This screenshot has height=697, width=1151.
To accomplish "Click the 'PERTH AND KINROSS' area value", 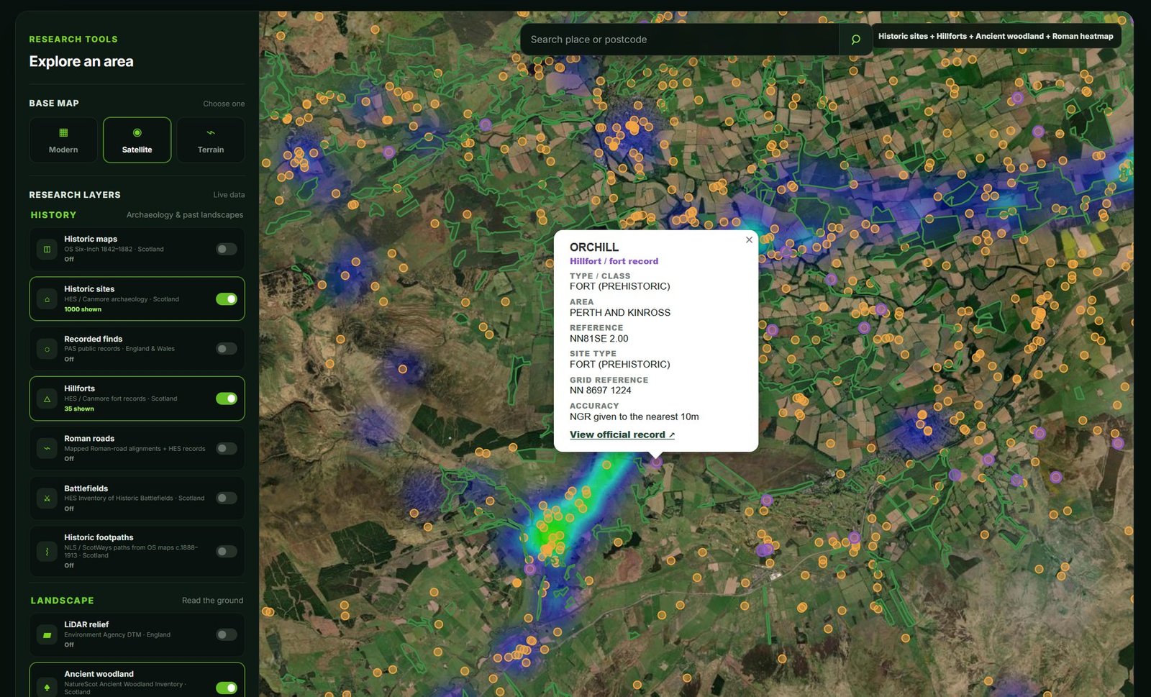I will point(620,312).
